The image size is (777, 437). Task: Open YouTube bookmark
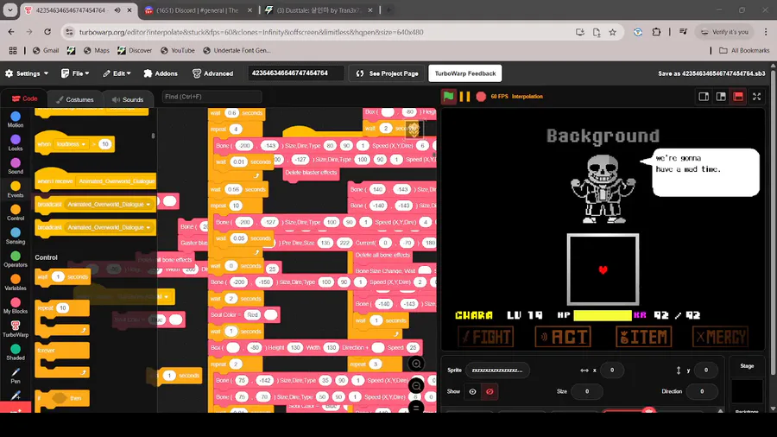[x=177, y=51]
